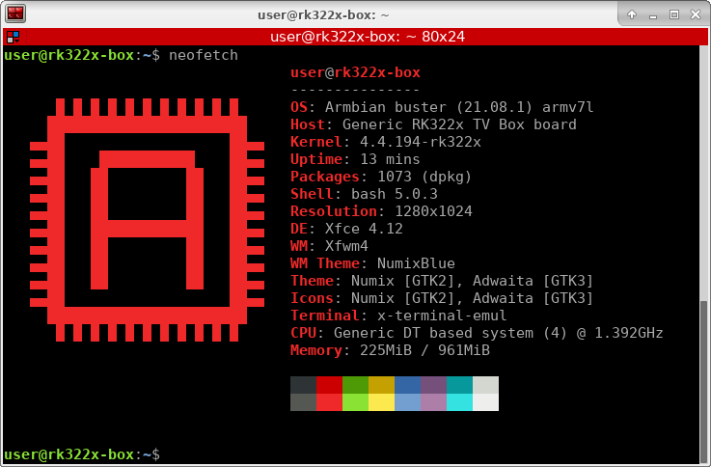Click the red Armbian chip logo
This screenshot has height=467, width=711.
click(147, 227)
